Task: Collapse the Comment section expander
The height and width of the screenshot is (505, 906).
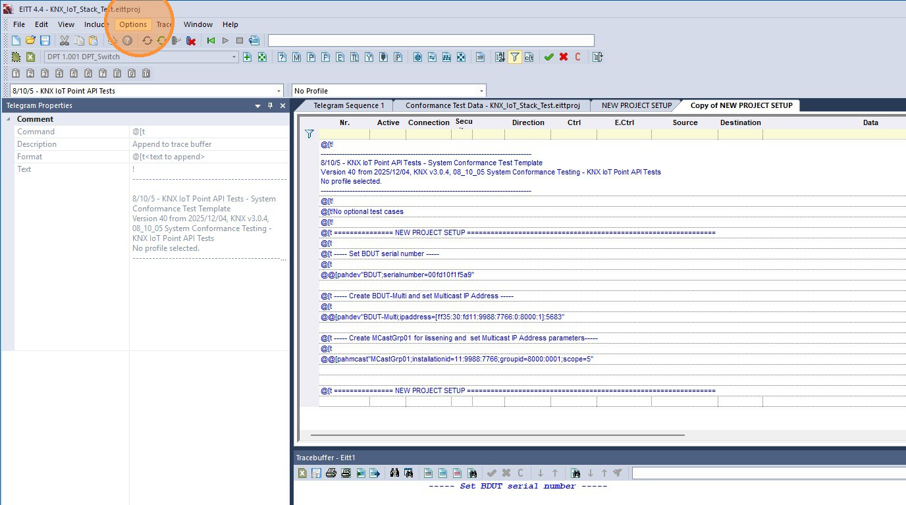Action: pyautogui.click(x=9, y=119)
